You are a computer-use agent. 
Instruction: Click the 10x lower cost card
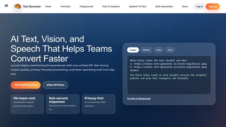[27, 104]
